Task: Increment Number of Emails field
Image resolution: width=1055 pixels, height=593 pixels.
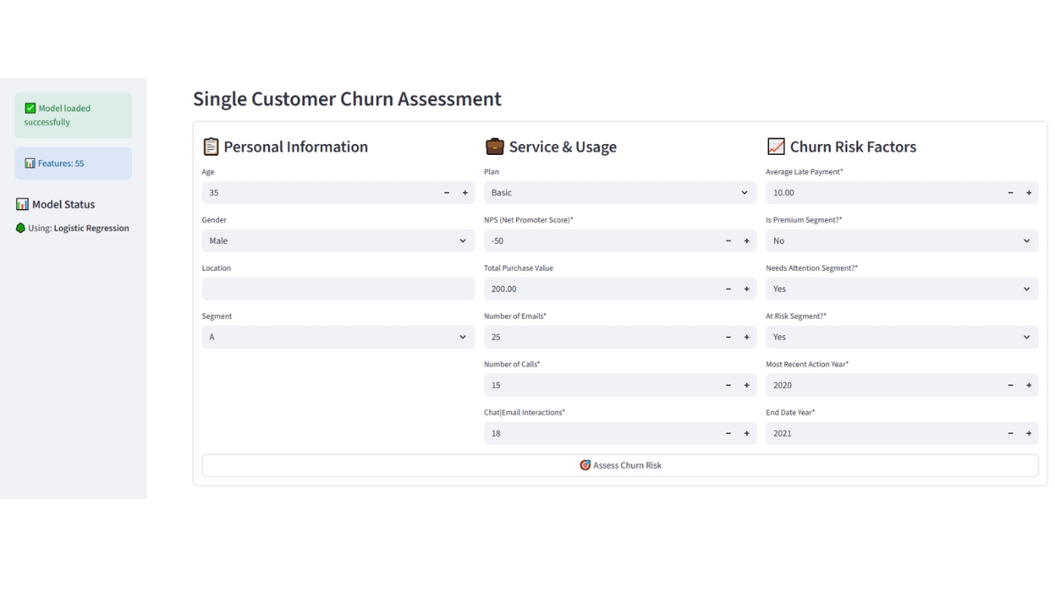Action: [x=747, y=338]
